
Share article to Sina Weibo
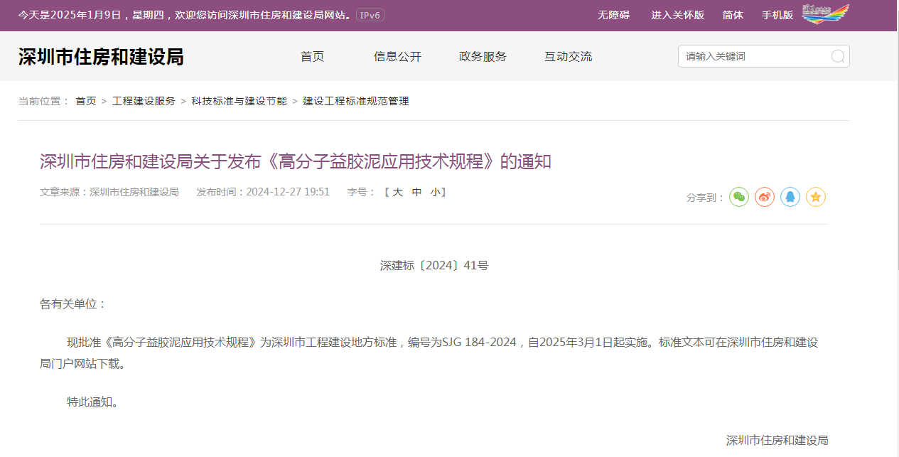(765, 197)
